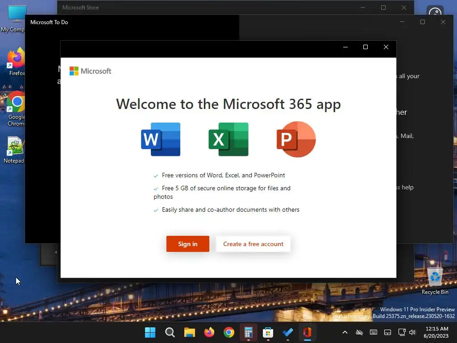This screenshot has height=343, width=457.
Task: Click the Word app icon
Action: 161,139
